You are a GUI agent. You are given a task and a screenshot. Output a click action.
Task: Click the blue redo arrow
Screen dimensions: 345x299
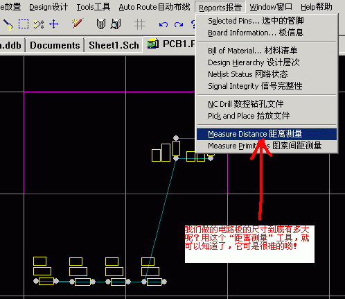point(179,24)
